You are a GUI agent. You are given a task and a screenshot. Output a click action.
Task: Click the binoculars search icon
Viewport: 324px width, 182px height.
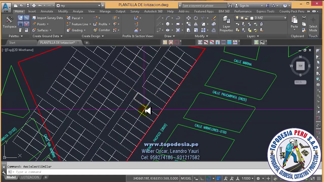tap(230, 6)
